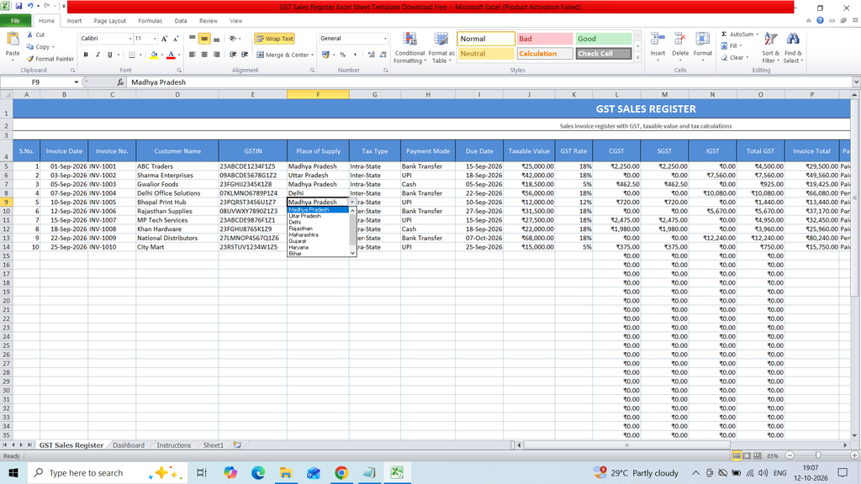The image size is (861, 484).
Task: Apply red font color
Action: click(x=171, y=55)
